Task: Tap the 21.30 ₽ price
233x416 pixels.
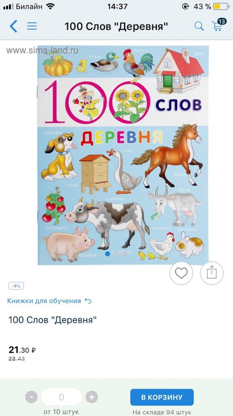Action: pyautogui.click(x=22, y=350)
